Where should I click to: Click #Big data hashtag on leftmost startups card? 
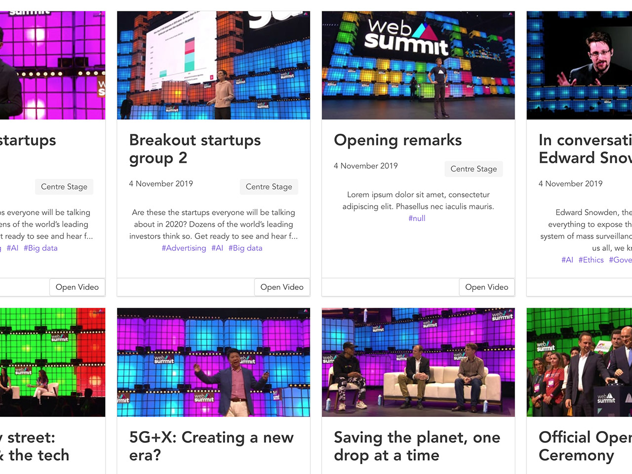pos(40,248)
